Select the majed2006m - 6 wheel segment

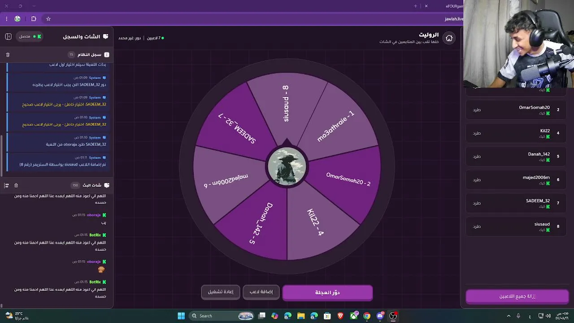tap(225, 179)
